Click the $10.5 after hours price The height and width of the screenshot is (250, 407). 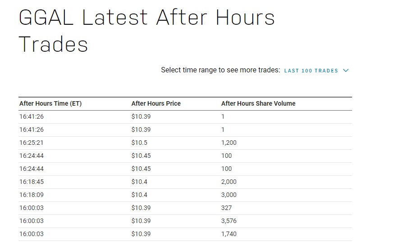139,143
